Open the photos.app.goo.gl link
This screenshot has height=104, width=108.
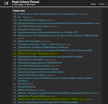40,63
